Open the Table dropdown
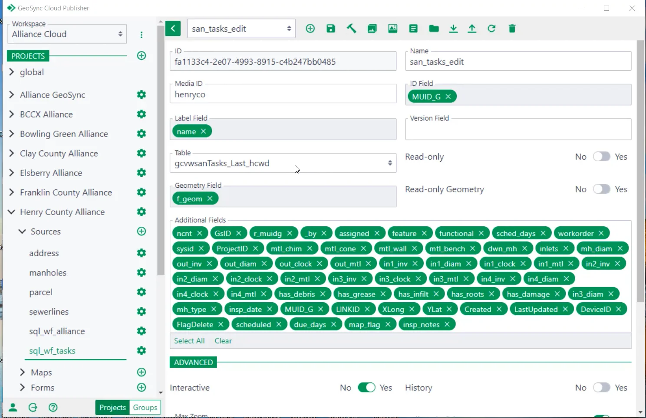 tap(283, 163)
